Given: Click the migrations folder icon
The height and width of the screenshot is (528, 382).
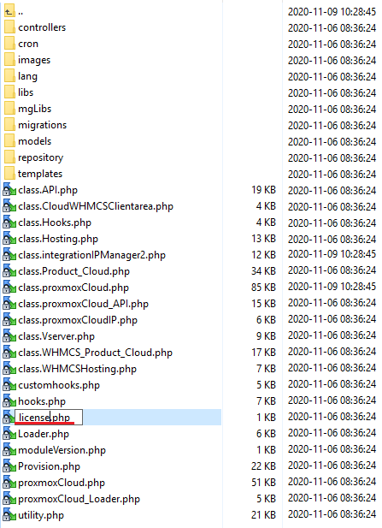Looking at the screenshot, I should tap(9, 125).
